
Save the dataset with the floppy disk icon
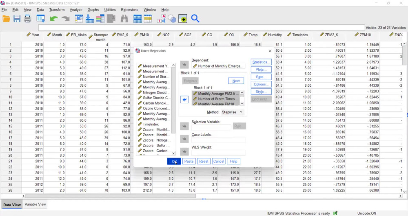17,19
